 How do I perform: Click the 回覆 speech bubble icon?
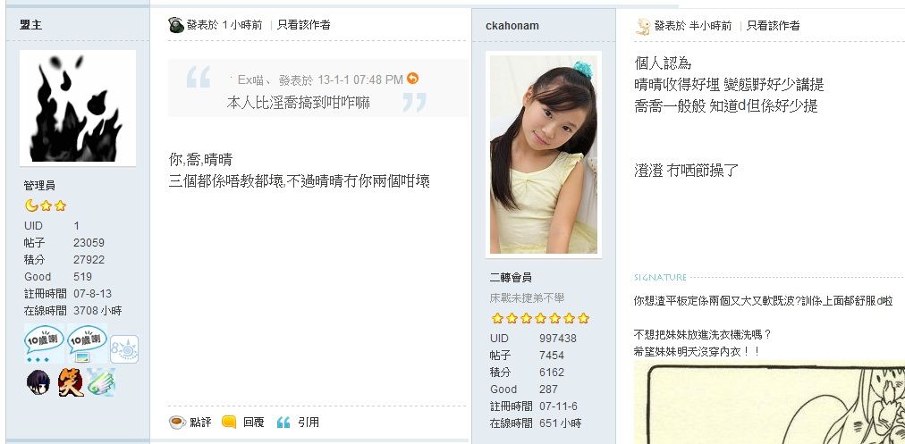pos(229,422)
